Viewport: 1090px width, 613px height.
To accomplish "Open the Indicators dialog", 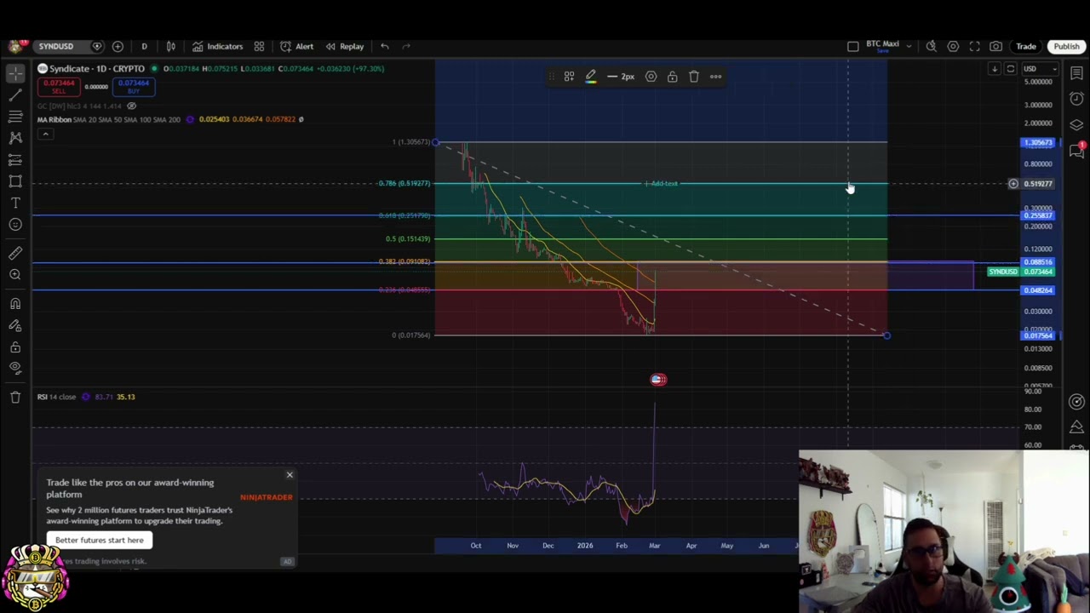I will click(x=218, y=46).
